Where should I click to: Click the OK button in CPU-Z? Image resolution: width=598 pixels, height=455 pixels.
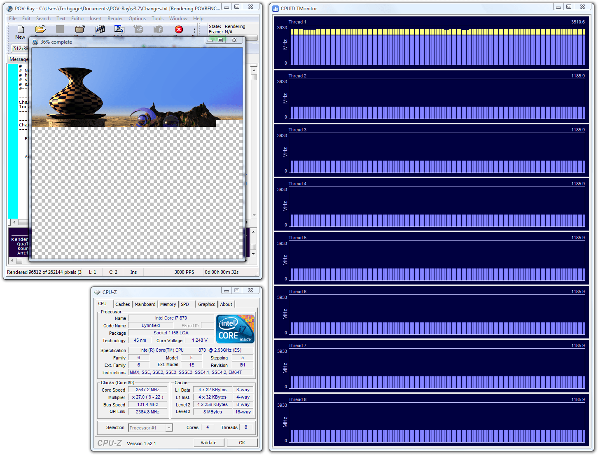click(x=242, y=443)
